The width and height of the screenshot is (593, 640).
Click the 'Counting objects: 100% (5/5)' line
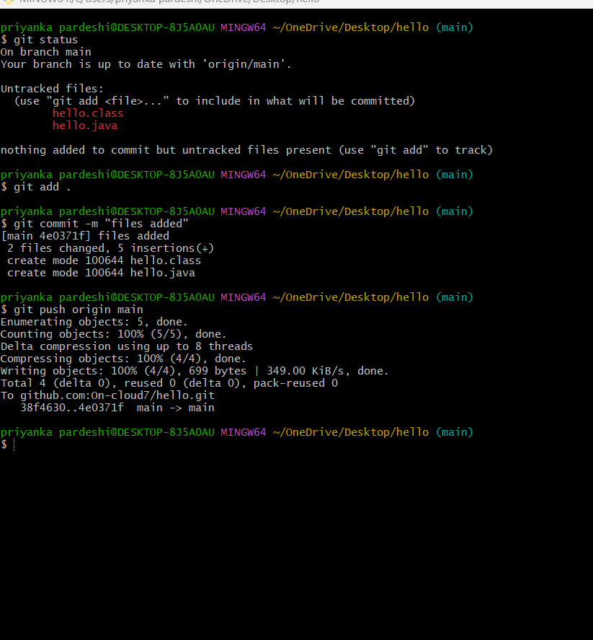coord(114,334)
